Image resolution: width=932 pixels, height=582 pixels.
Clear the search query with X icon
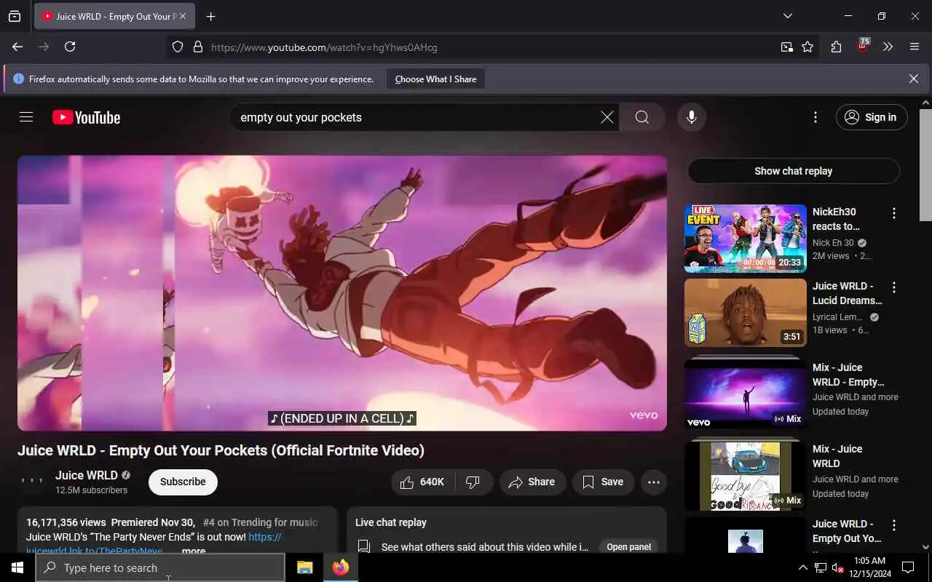pyautogui.click(x=607, y=117)
